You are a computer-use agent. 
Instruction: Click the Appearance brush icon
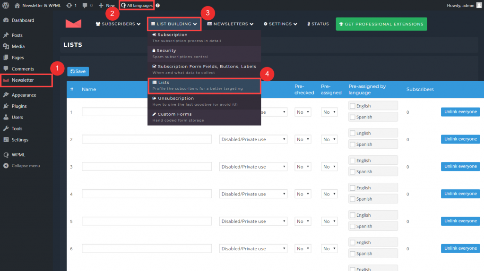[6, 94]
